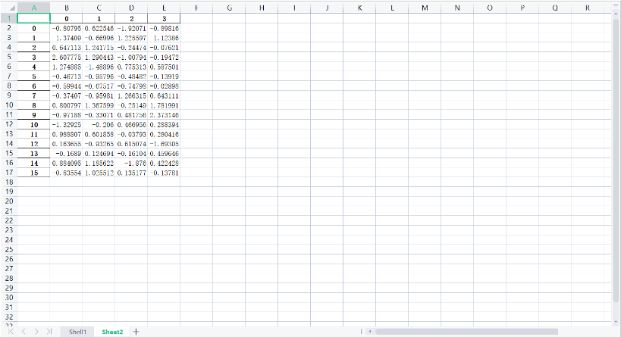
Task: Select row header 32
Action: pyautogui.click(x=8, y=317)
